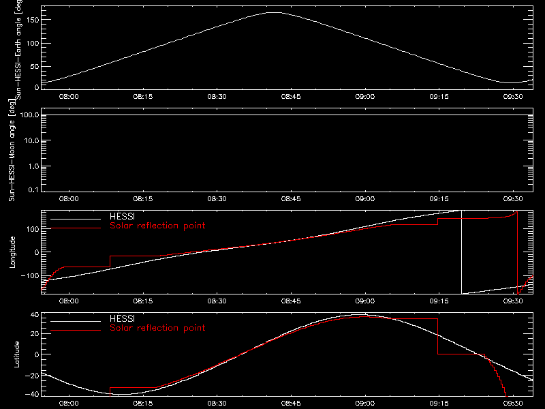Click HESSI legend text in Longitude plot

[122, 216]
